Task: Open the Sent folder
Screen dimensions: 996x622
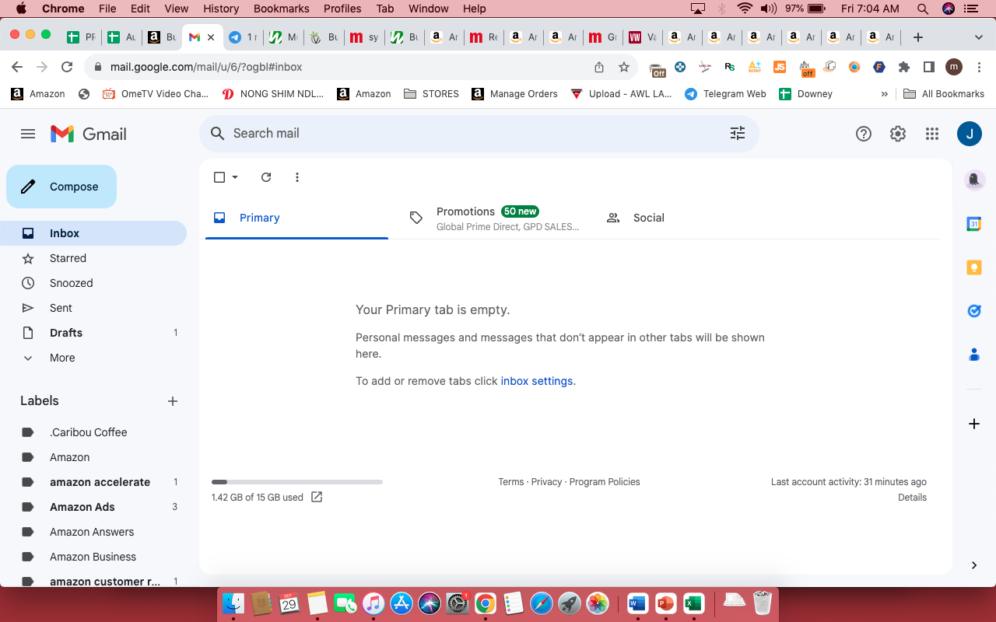Action: pyautogui.click(x=93, y=308)
